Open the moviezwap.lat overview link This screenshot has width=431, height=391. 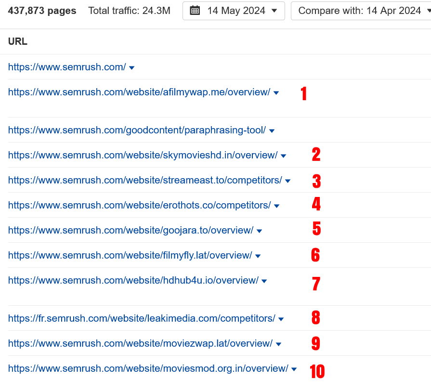pos(140,343)
